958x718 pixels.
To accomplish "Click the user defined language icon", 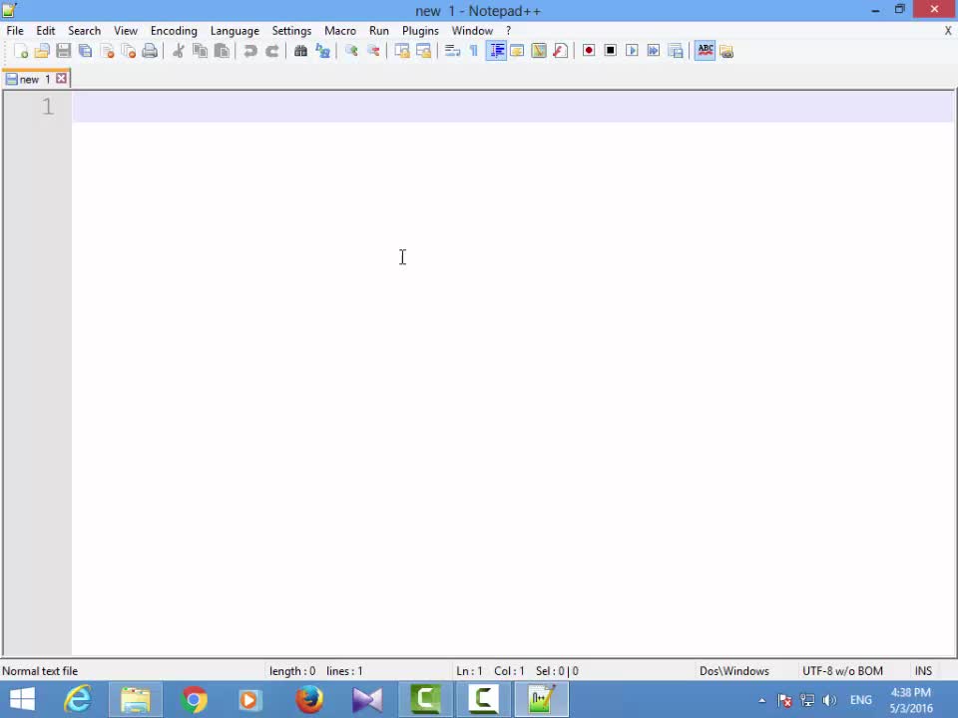I will [x=518, y=51].
